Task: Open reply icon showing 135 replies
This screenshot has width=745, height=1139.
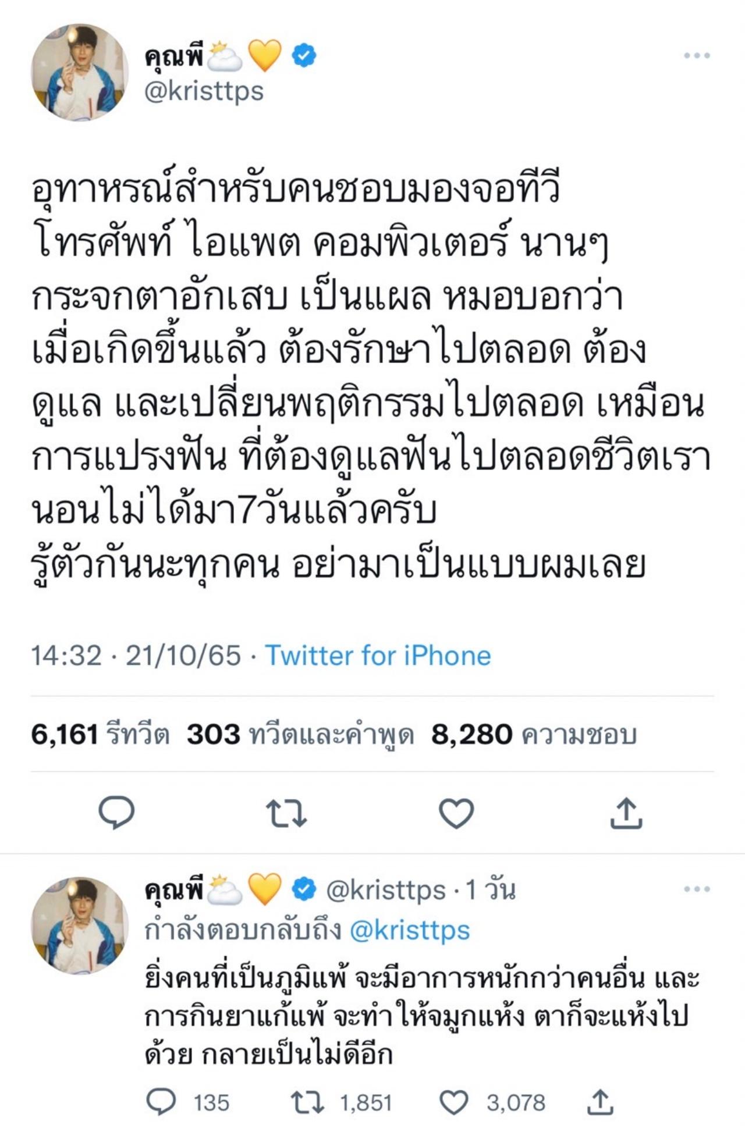Action: (x=161, y=1102)
